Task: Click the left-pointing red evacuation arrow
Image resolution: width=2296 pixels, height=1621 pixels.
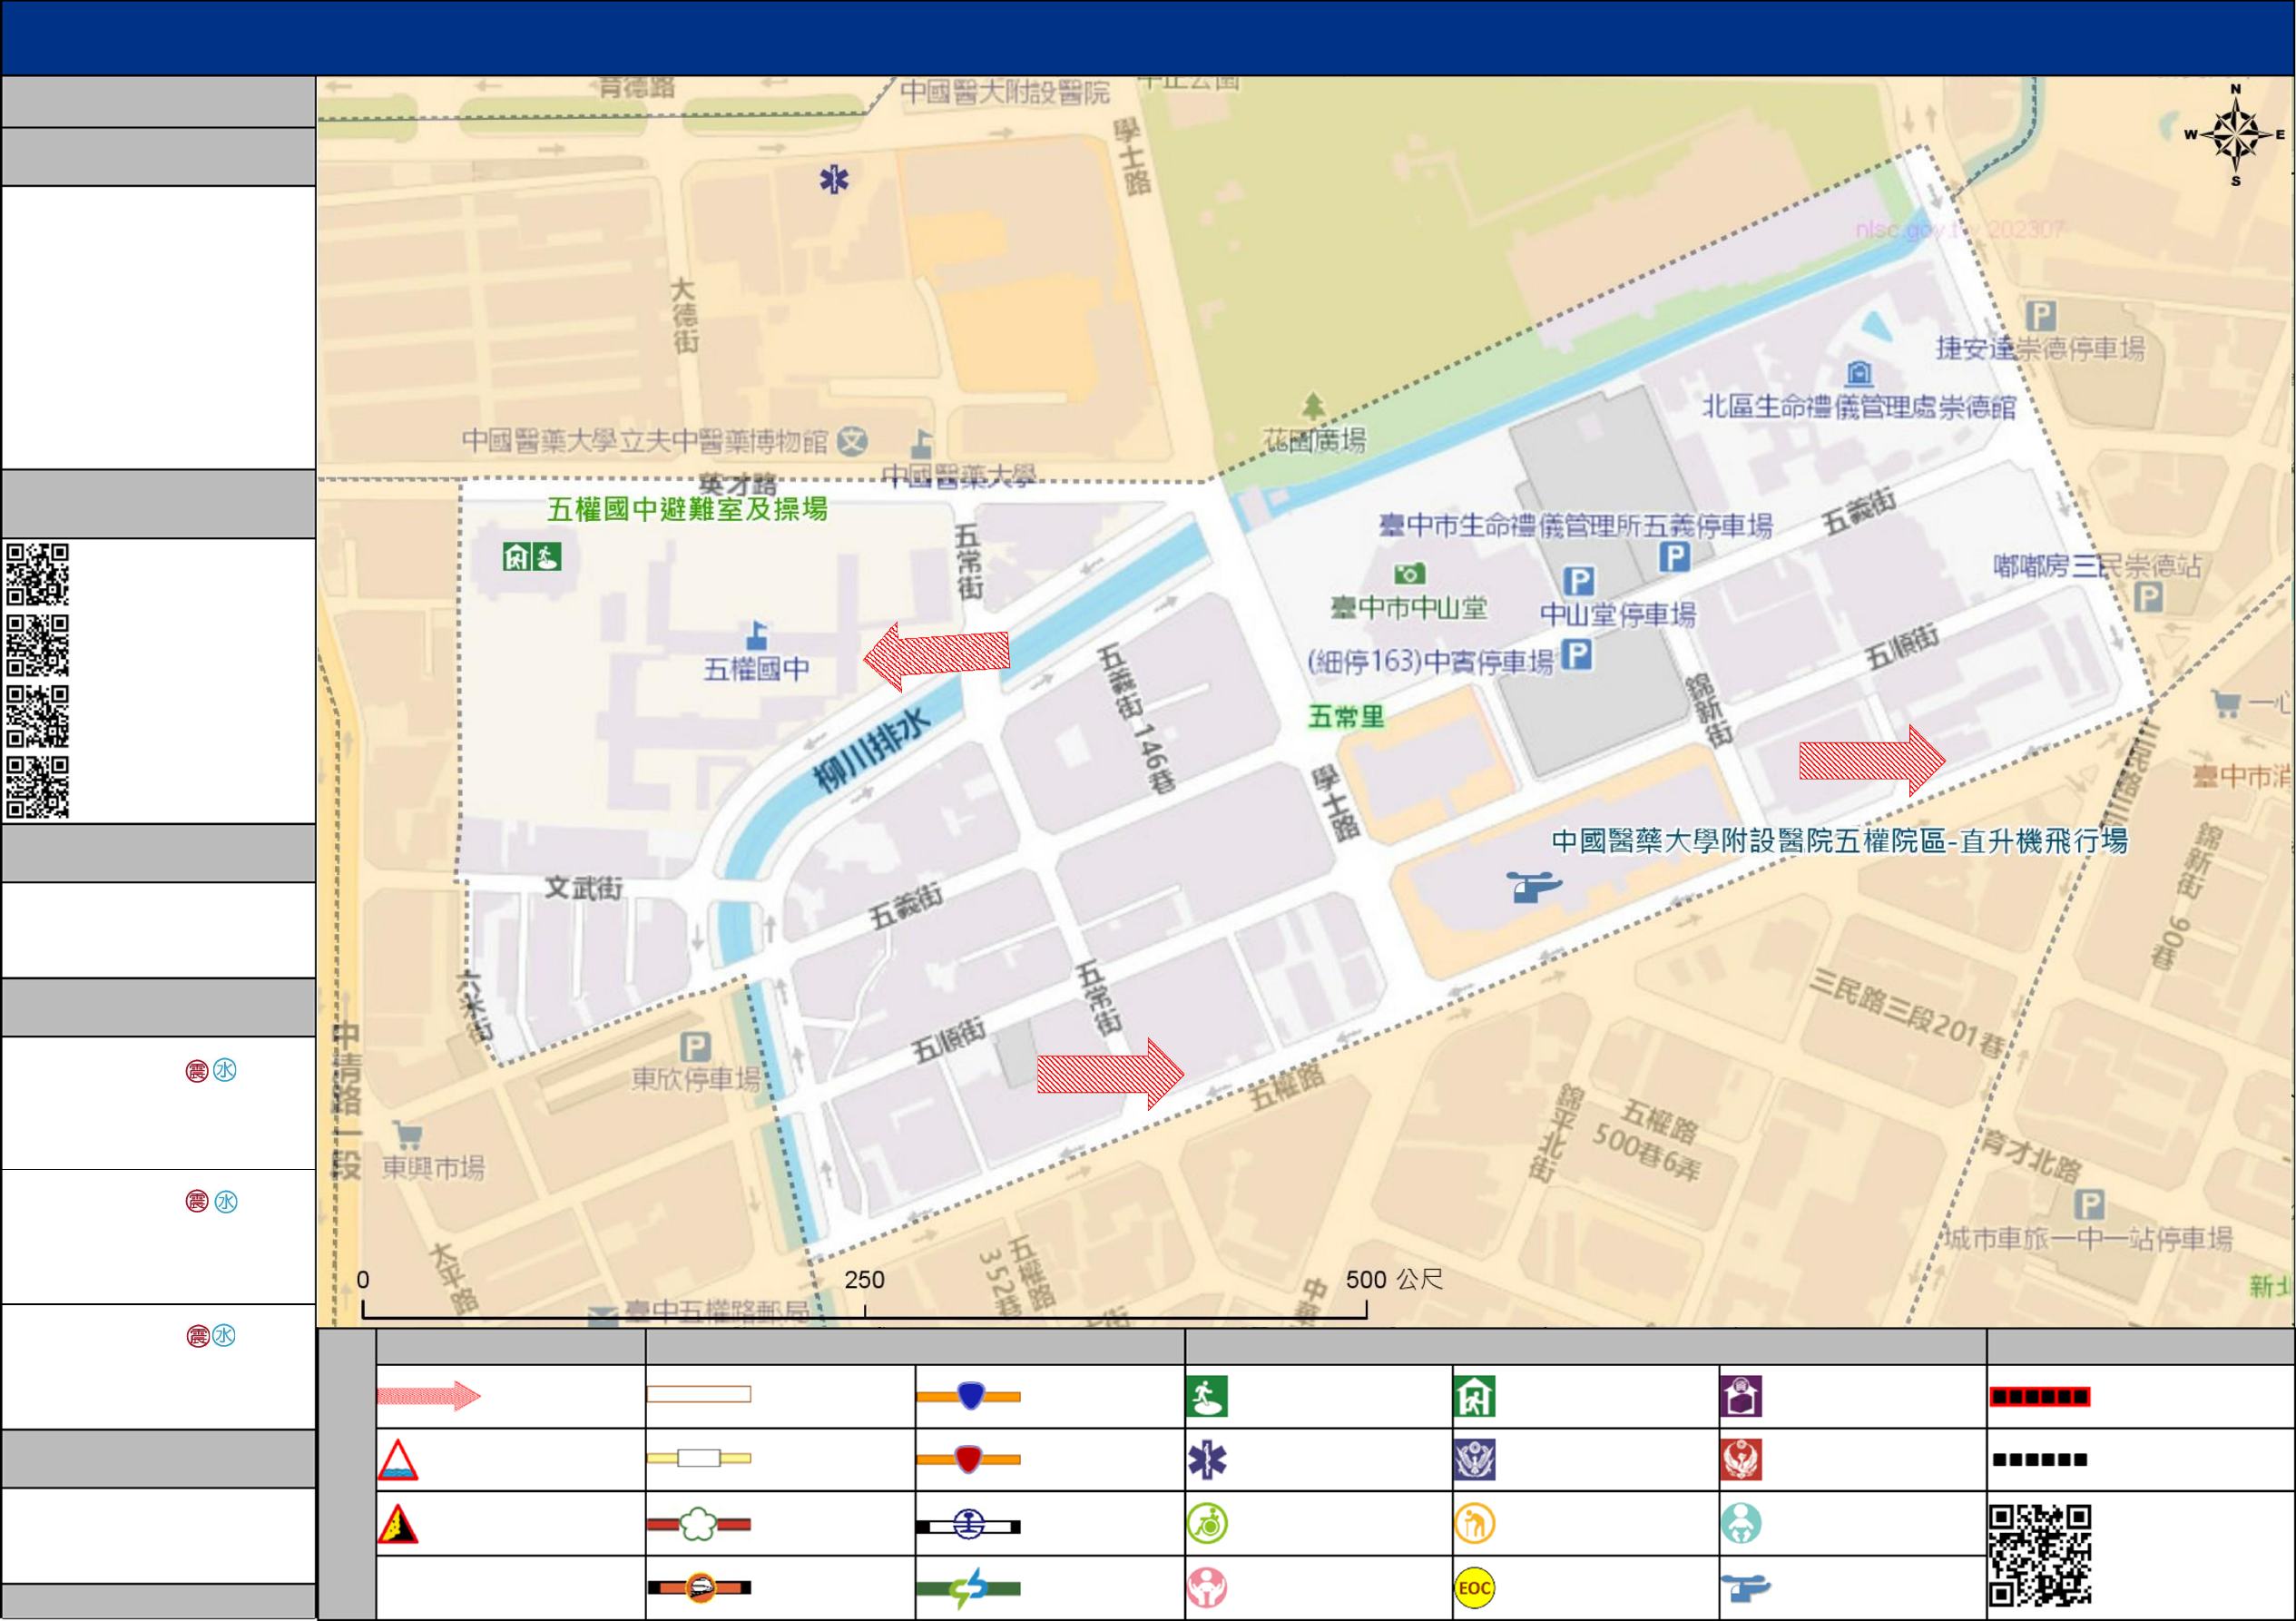Action: (x=936, y=655)
